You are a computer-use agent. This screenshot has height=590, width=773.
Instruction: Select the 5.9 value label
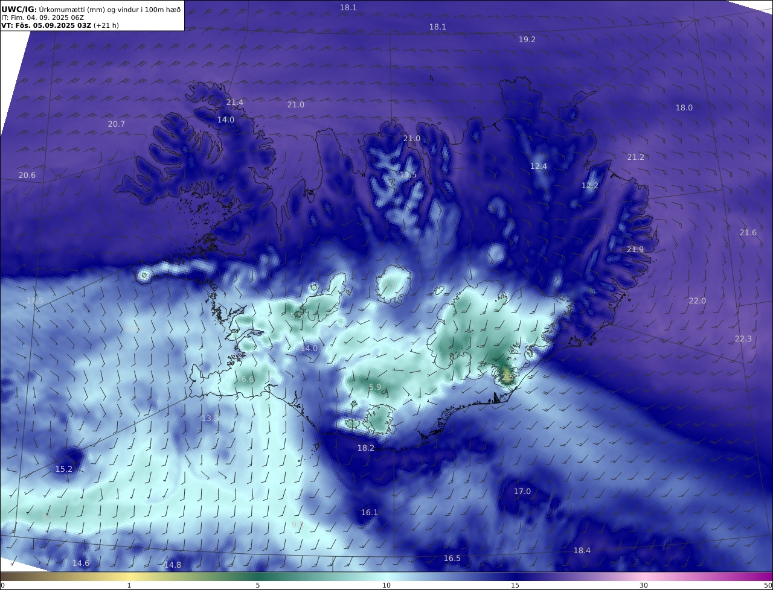pyautogui.click(x=375, y=387)
